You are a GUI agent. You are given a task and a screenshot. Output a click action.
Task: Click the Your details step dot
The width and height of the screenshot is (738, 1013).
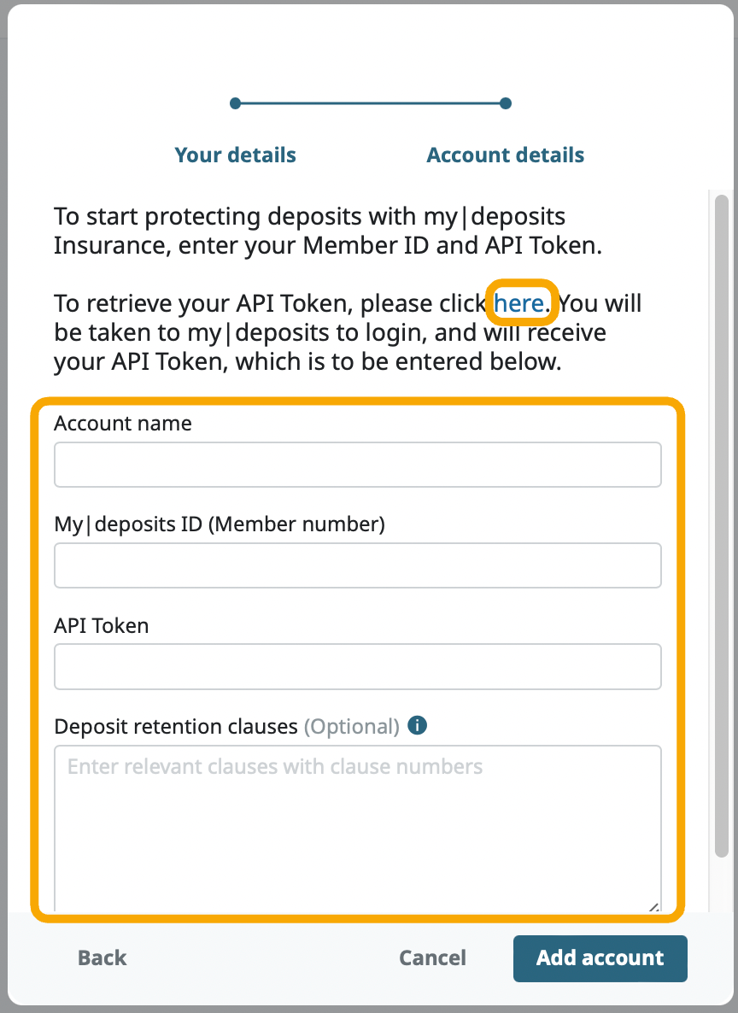(236, 103)
